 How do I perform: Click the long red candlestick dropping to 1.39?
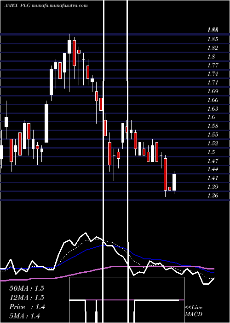pyautogui.click(x=165, y=174)
